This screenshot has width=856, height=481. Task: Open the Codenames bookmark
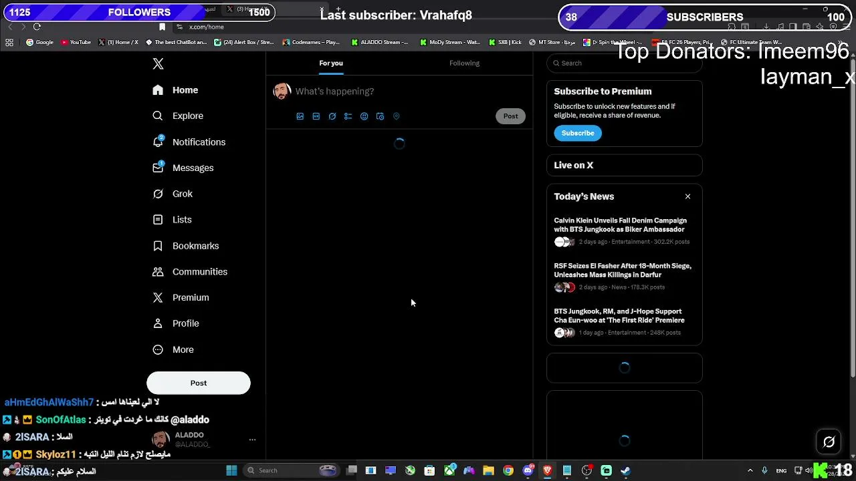point(312,42)
